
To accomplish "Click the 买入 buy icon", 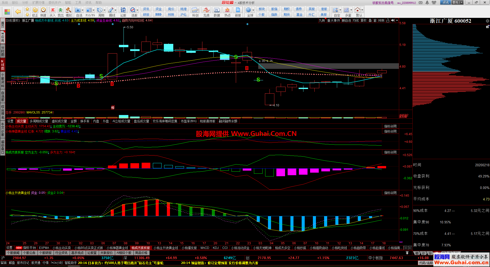I will coord(53,12).
